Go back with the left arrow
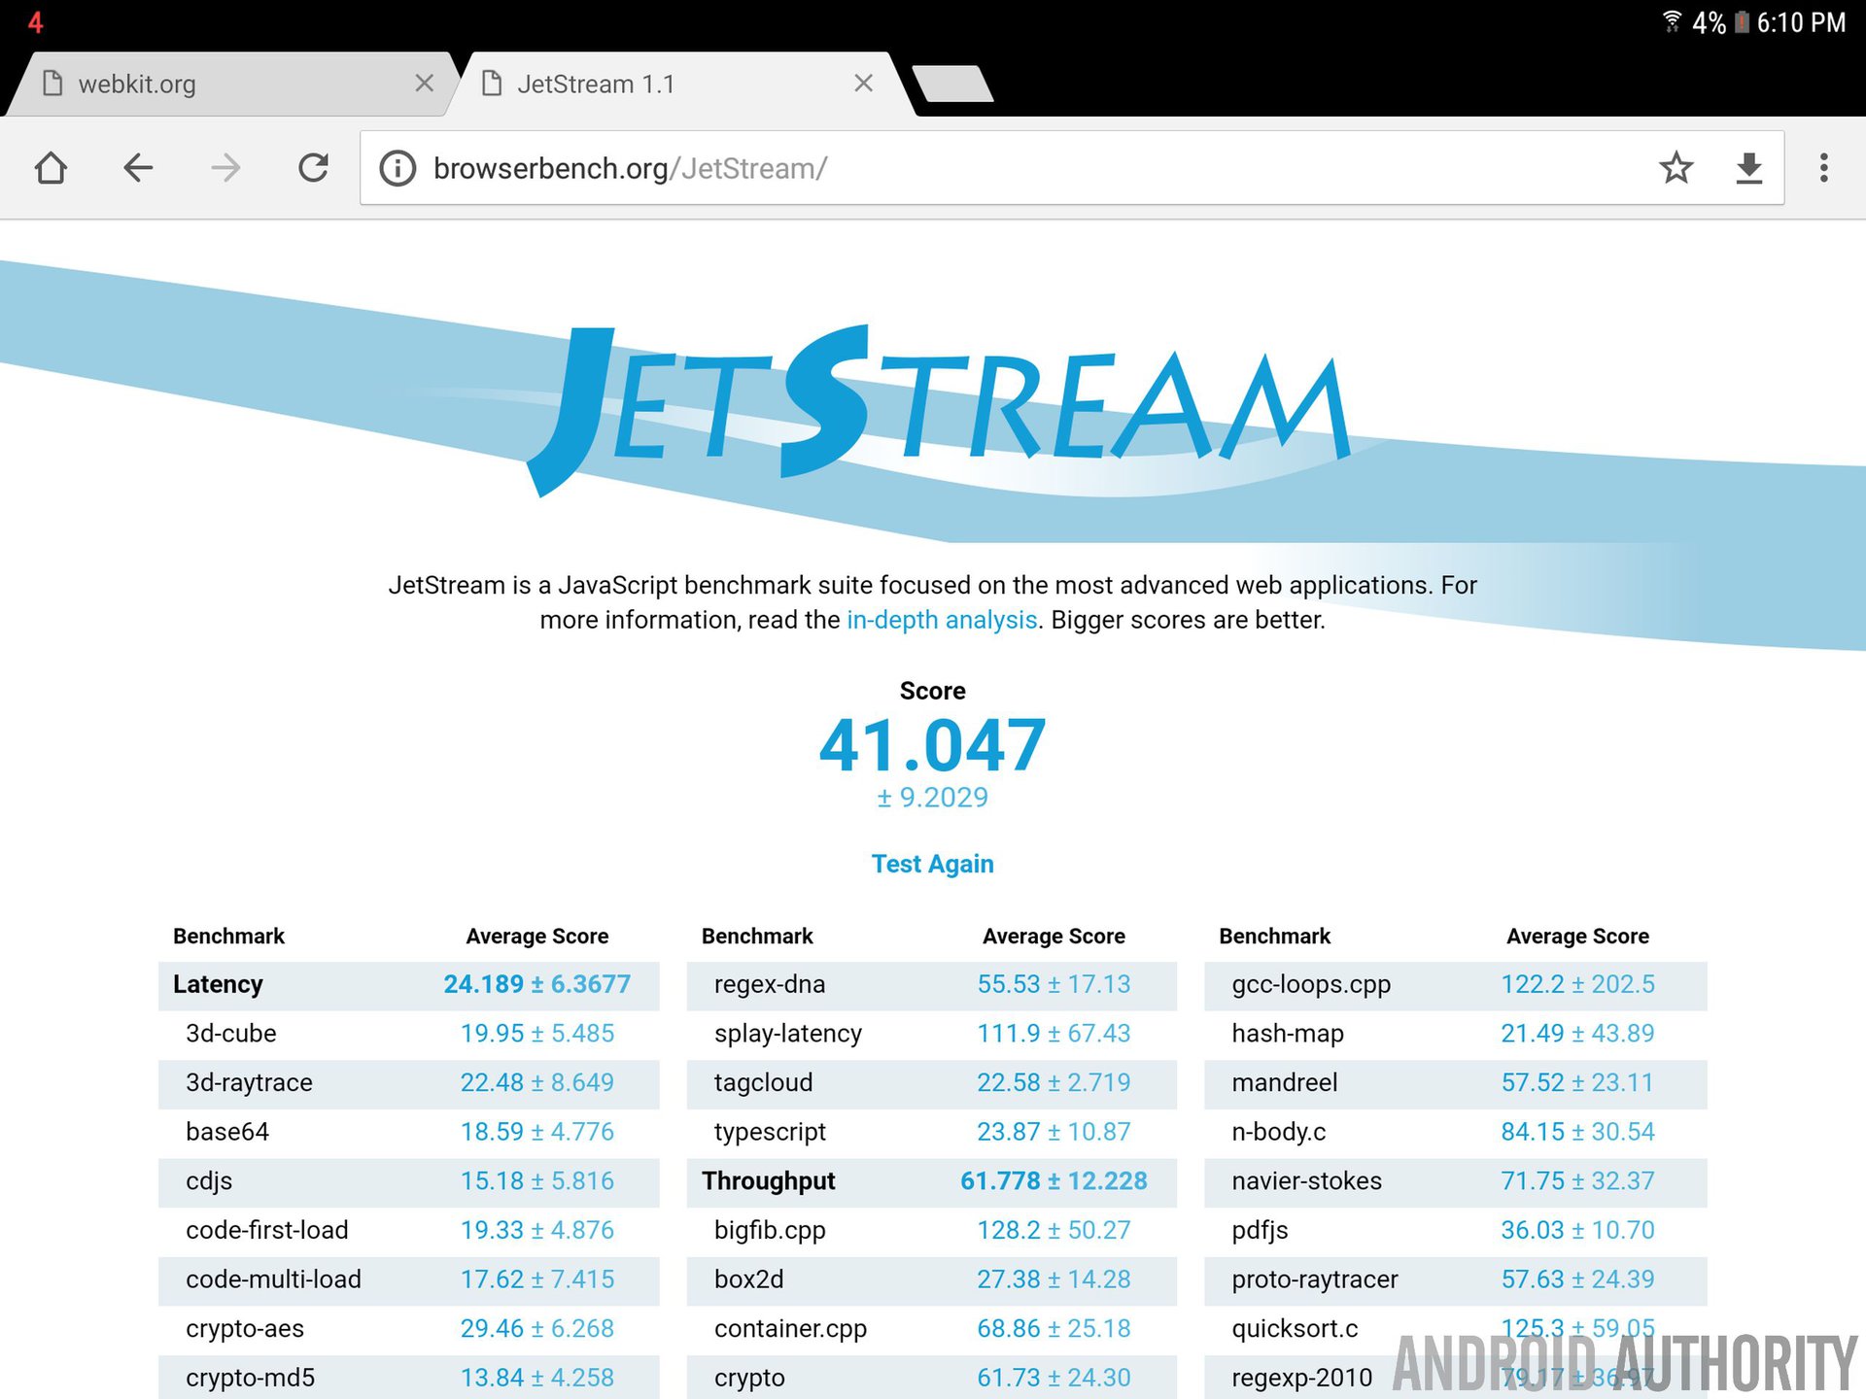The height and width of the screenshot is (1399, 1866). click(x=138, y=168)
